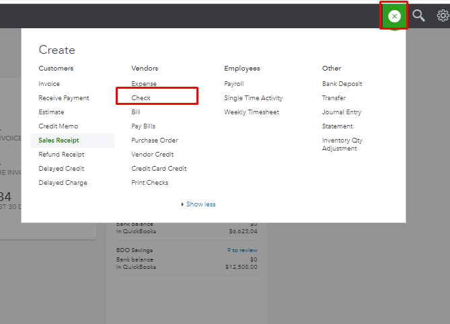450x324 pixels.
Task: Close the Create menu with X icon
Action: (x=394, y=16)
